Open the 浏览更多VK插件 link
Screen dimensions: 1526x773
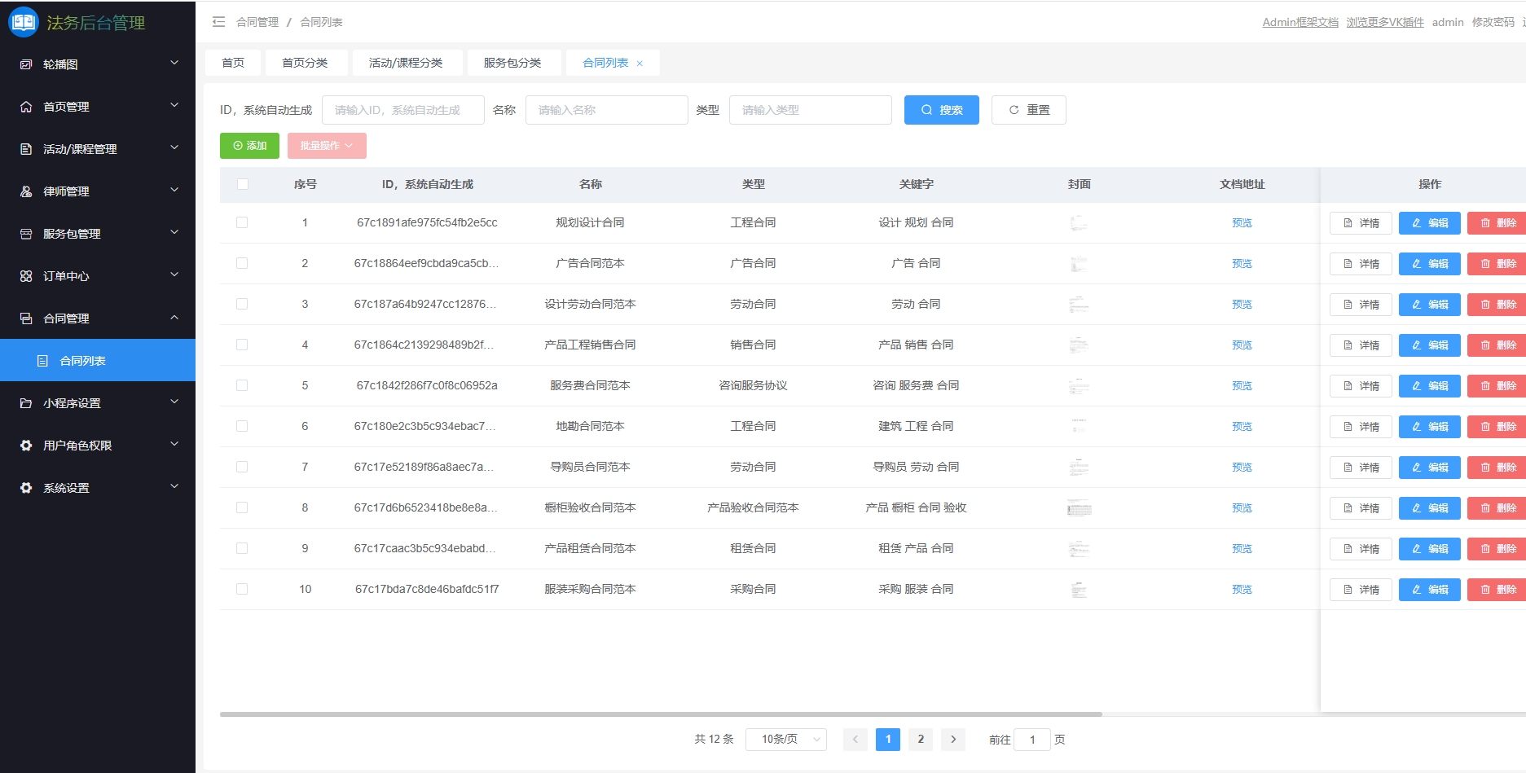coord(1385,22)
